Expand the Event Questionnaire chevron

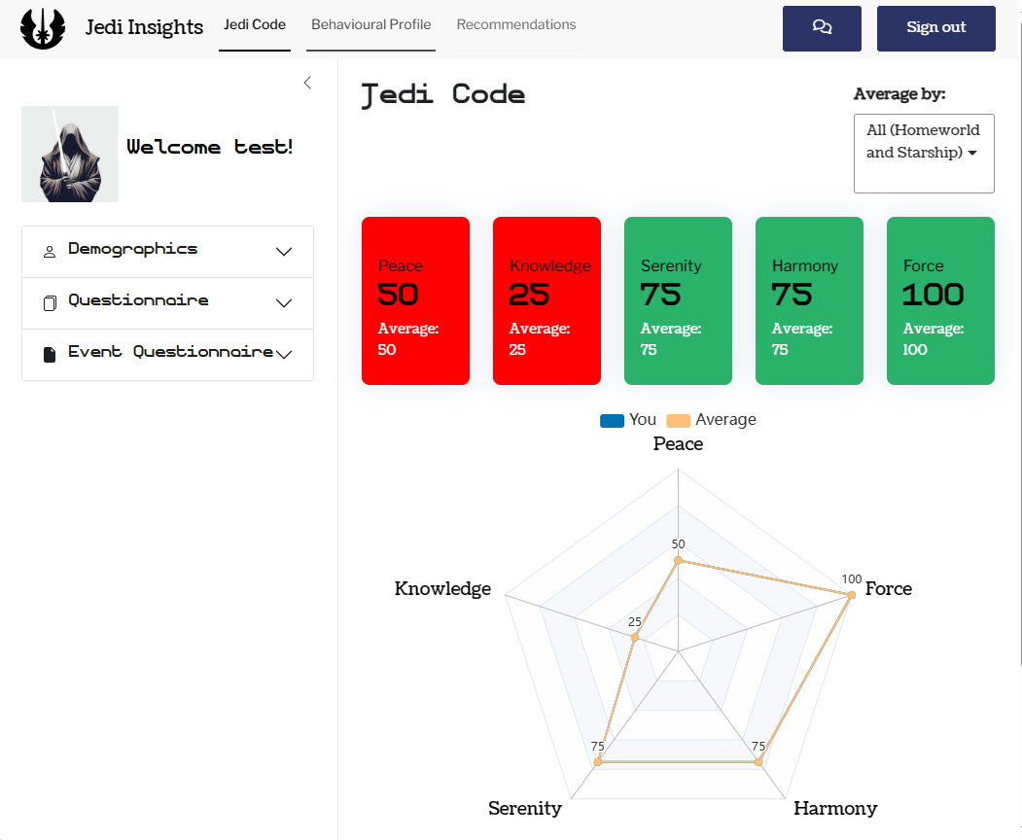tap(284, 355)
